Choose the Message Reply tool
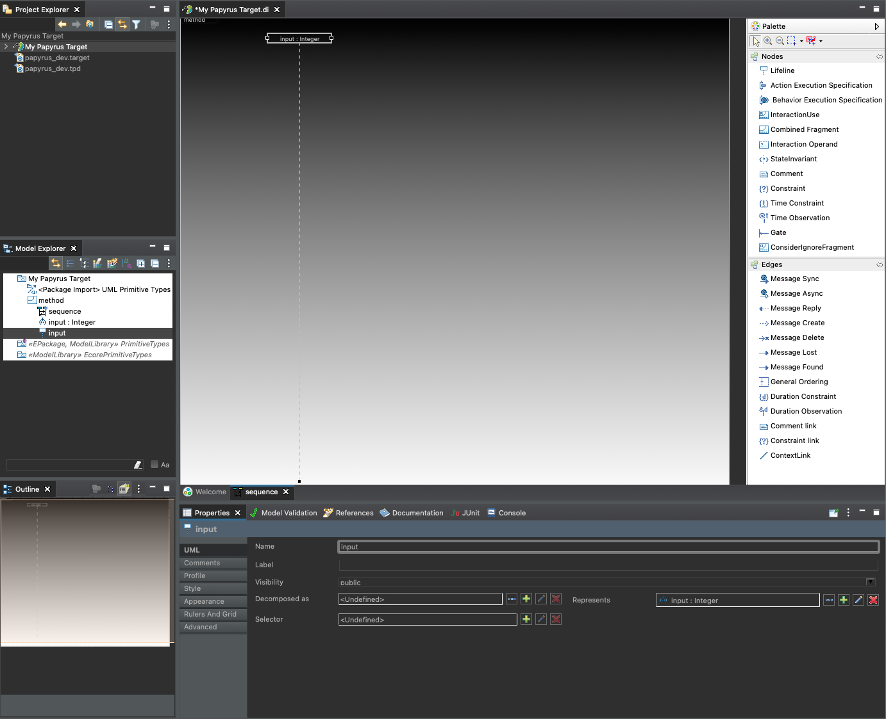This screenshot has width=886, height=719. 790,308
